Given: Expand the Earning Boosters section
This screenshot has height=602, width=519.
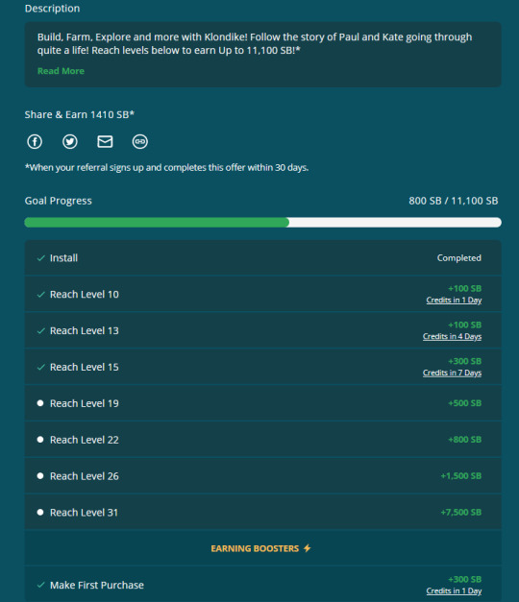Looking at the screenshot, I should (x=263, y=548).
